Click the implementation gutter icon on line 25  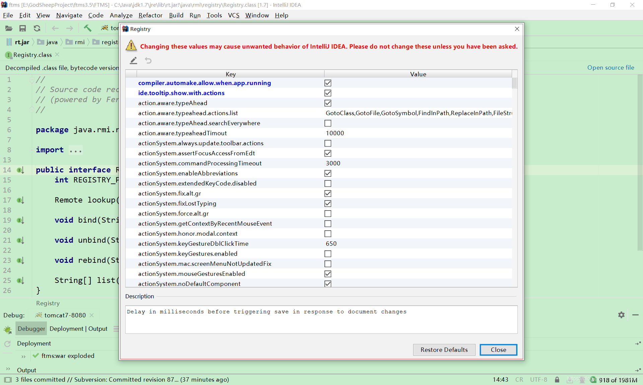coord(20,281)
